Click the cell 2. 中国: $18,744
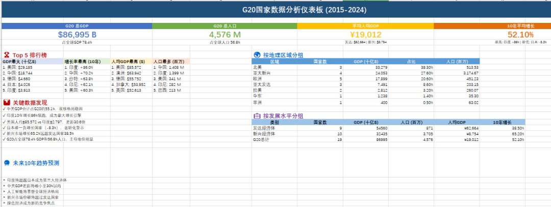 tap(33, 73)
